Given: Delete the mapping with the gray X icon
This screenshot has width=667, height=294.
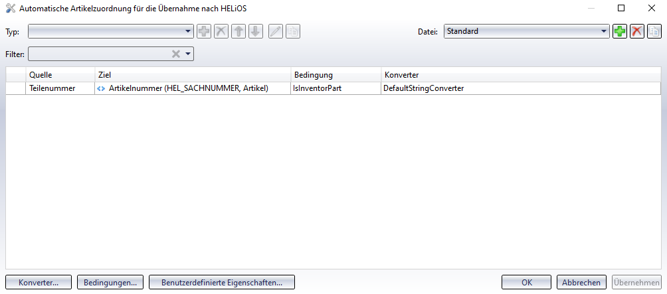Looking at the screenshot, I should click(x=221, y=31).
